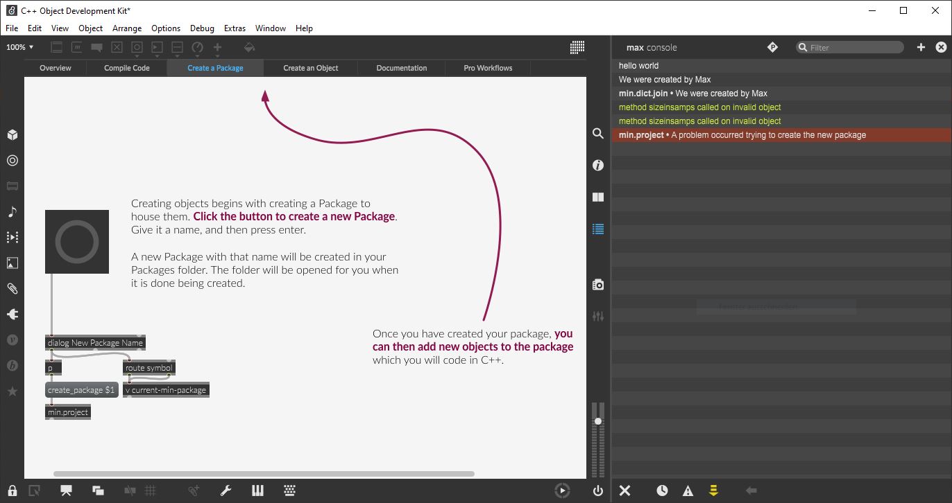Open the dial object dropdown in top toolbar
Screen dimensions: 952x503
198,47
